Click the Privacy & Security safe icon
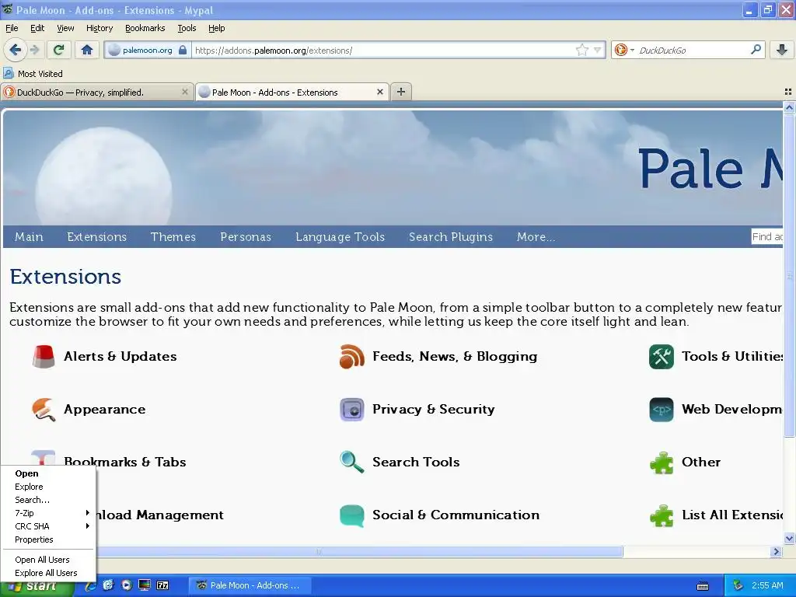796x597 pixels. (x=352, y=409)
